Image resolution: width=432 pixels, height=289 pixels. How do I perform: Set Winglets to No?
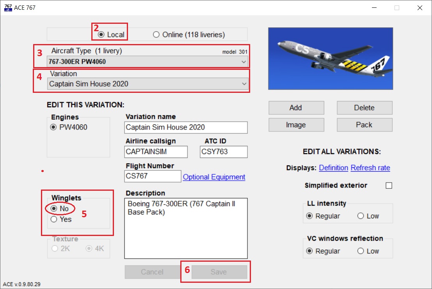[x=53, y=209]
